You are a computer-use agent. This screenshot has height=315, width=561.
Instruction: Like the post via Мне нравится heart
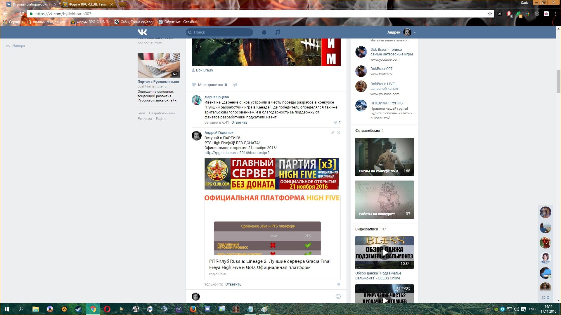[194, 85]
